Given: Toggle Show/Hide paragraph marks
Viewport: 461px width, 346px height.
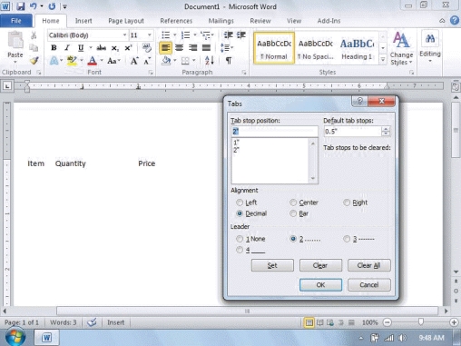Looking at the screenshot, I should [x=229, y=61].
